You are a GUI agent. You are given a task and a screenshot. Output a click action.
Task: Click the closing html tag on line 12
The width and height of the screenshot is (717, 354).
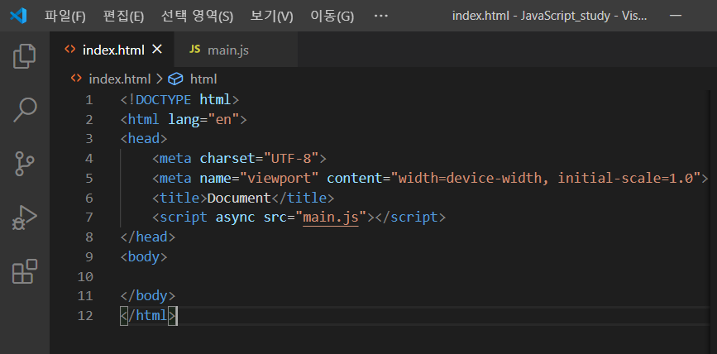pyautogui.click(x=148, y=316)
